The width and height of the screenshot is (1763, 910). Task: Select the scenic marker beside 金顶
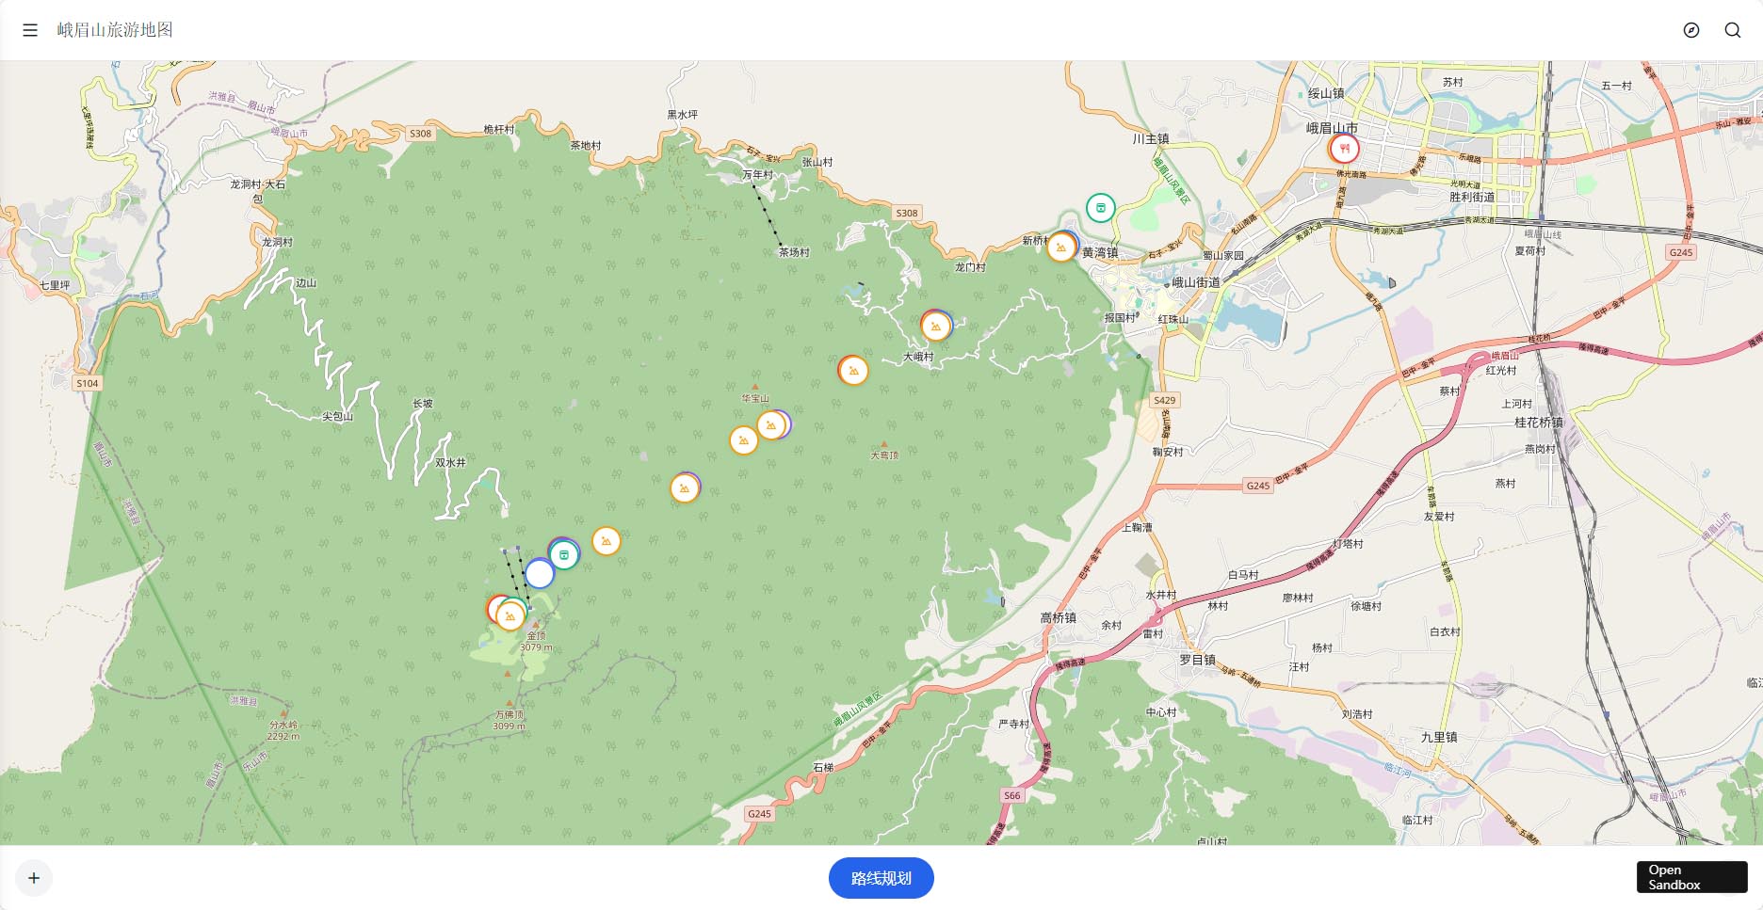point(509,616)
